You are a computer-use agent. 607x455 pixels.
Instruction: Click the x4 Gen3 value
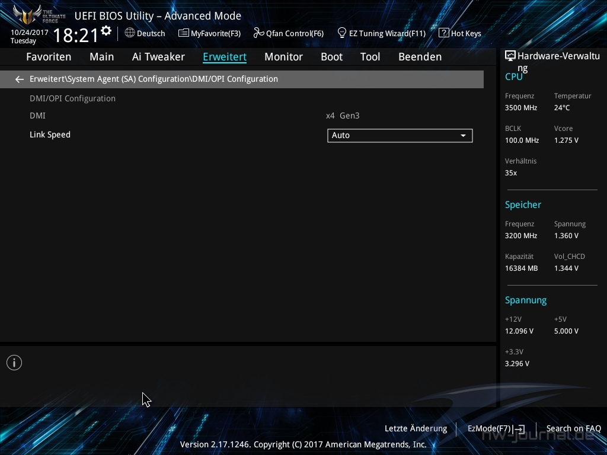(x=343, y=116)
